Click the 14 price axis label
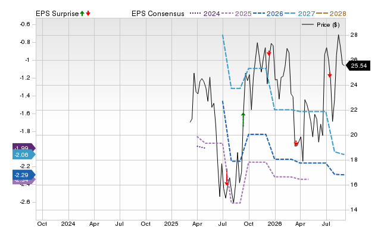The image size is (381, 227). coord(354,210)
